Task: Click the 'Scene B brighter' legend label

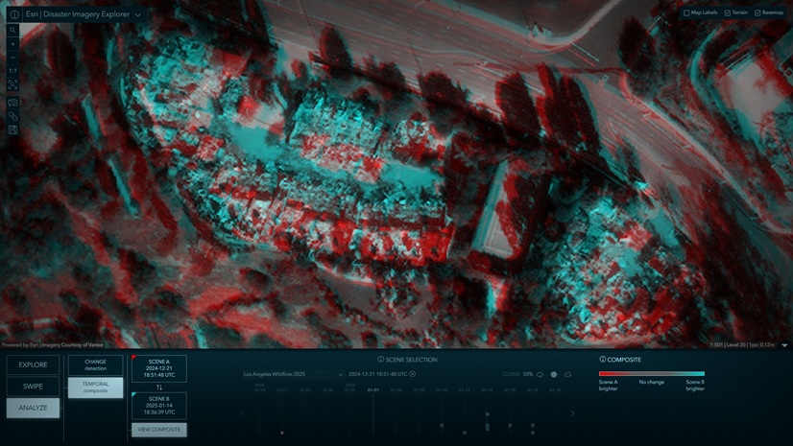Action: tap(695, 386)
